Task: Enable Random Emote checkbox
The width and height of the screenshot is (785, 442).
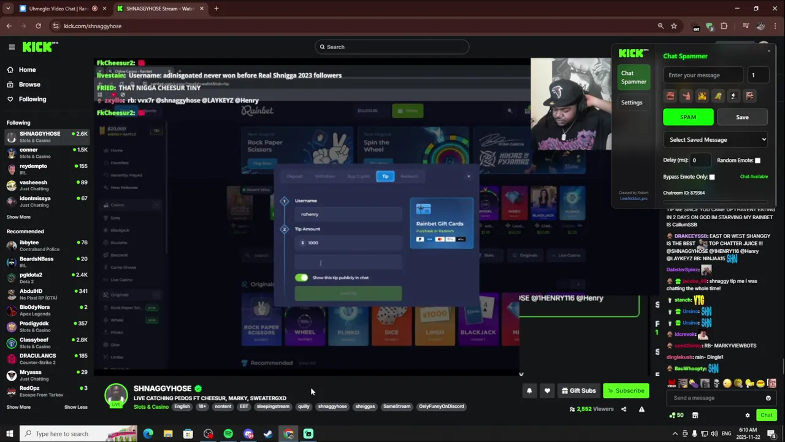Action: (757, 160)
